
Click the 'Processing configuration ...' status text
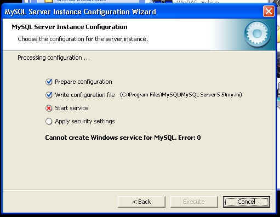[x=54, y=58]
